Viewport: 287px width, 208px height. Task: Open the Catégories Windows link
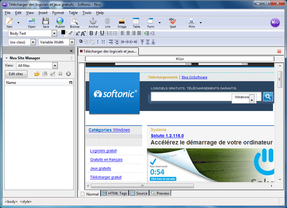coord(109,130)
